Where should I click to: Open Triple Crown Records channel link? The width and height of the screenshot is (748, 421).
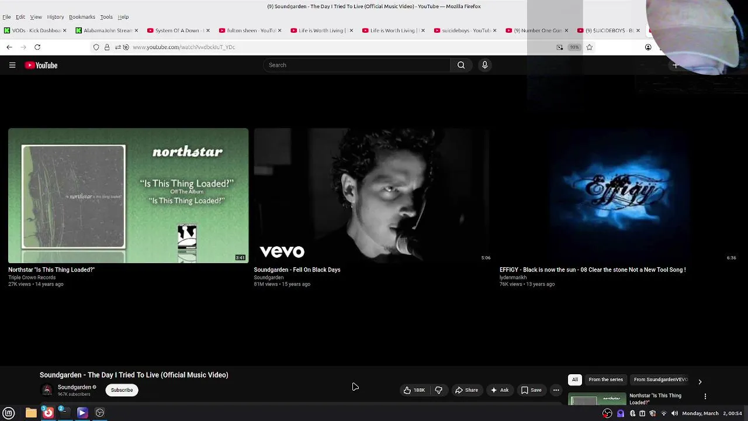(x=32, y=278)
